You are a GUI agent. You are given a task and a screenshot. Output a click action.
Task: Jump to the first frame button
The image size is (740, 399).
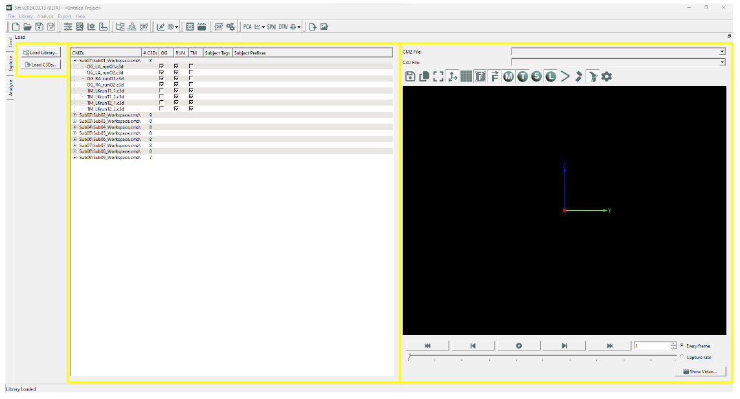click(427, 346)
